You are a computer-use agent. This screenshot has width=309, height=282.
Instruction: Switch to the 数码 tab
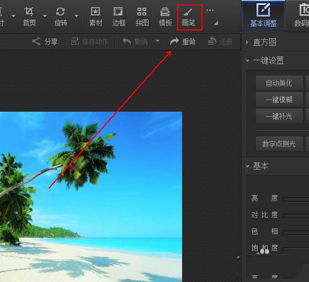(x=298, y=15)
